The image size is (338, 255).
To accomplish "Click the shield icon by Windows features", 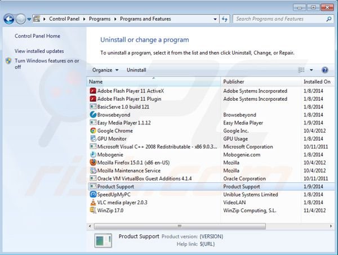I will pyautogui.click(x=8, y=61).
